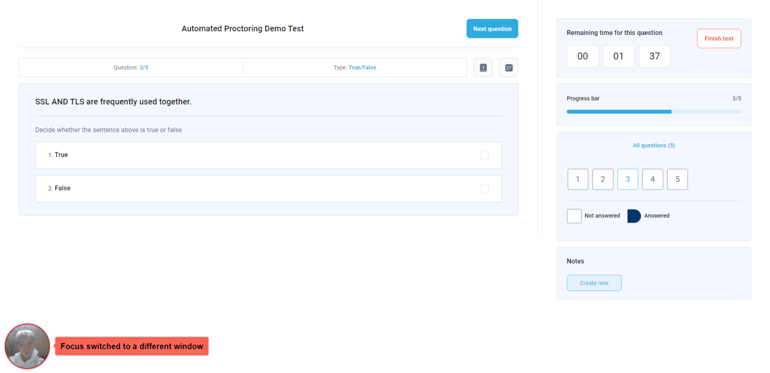Open the calculator keypad icon
Viewport: 770px width, 373px height.
pyautogui.click(x=509, y=68)
